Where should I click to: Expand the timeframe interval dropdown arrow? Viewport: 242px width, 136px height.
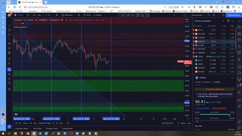[x=52, y=15]
